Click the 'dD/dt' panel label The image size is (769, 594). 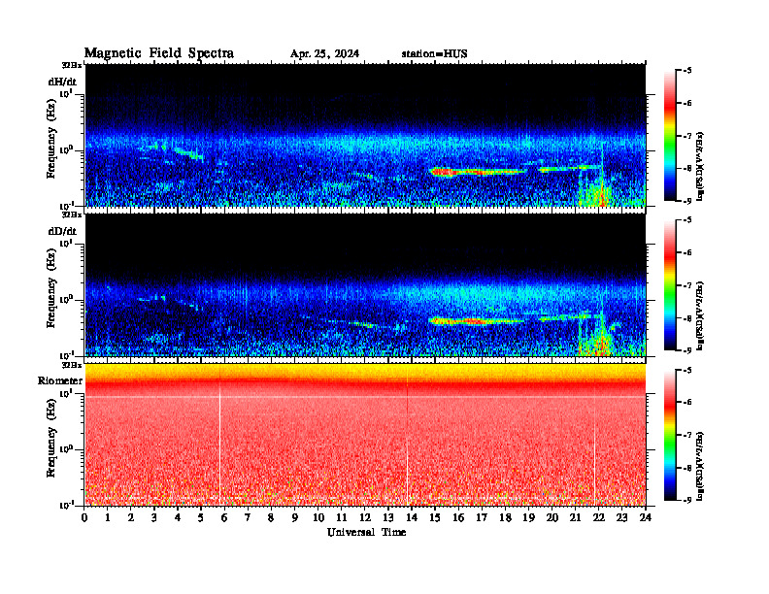(x=62, y=231)
